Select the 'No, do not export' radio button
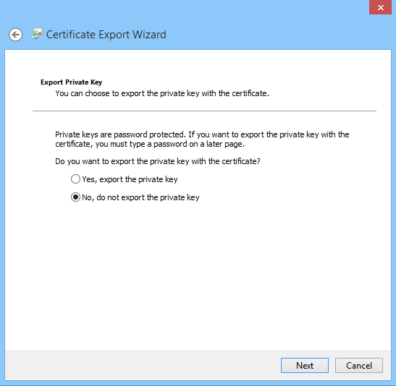Image resolution: width=396 pixels, height=386 pixels. 75,197
